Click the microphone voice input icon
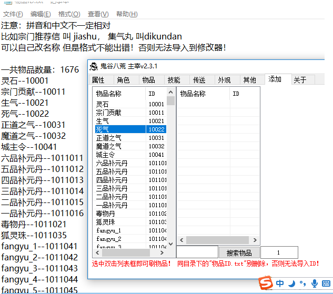 tap(314, 283)
